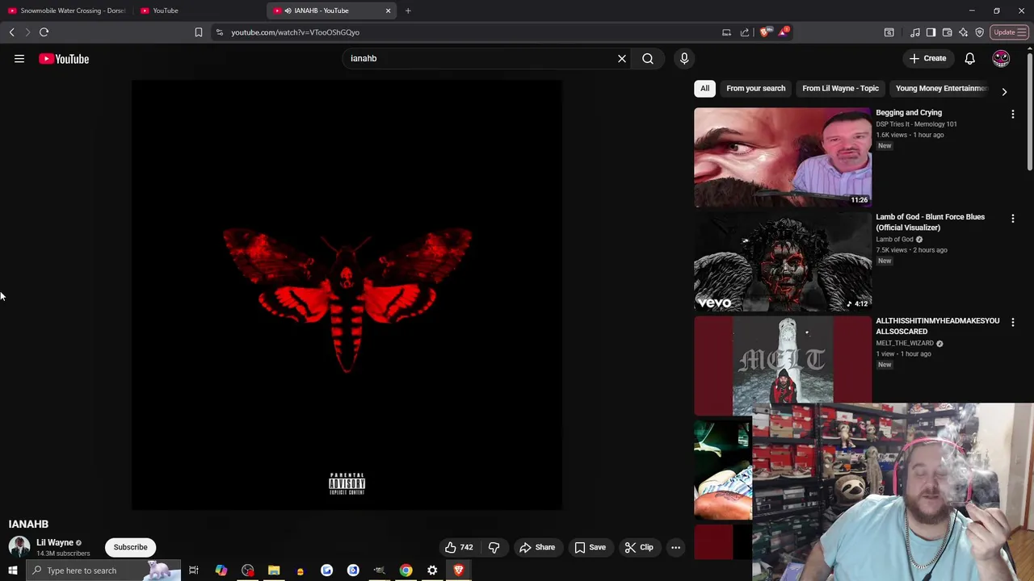Close the IANAHB browser tab
Viewport: 1034px width, 581px height.
coord(388,10)
